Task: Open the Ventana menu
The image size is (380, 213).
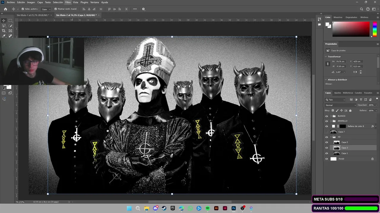Action: pyautogui.click(x=95, y=2)
